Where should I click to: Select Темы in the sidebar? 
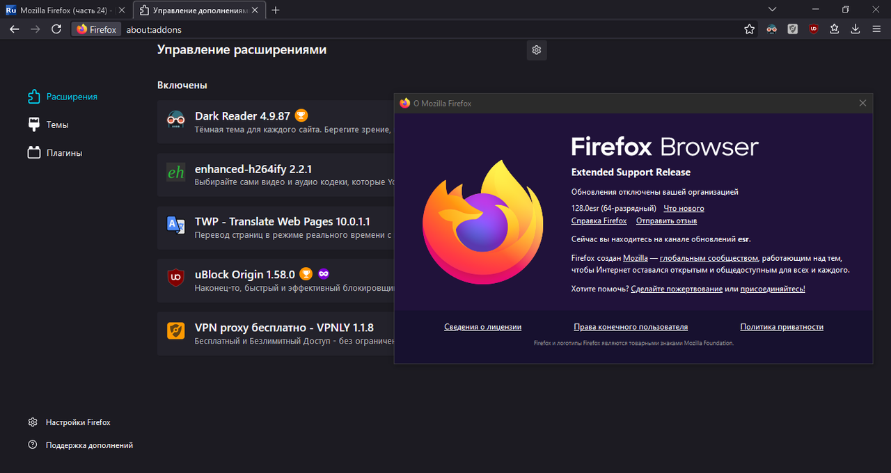click(48, 125)
